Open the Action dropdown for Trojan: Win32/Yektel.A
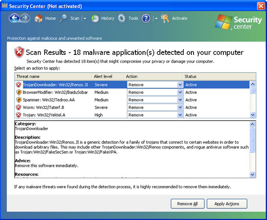The width and height of the screenshot is (267, 220). click(180, 115)
